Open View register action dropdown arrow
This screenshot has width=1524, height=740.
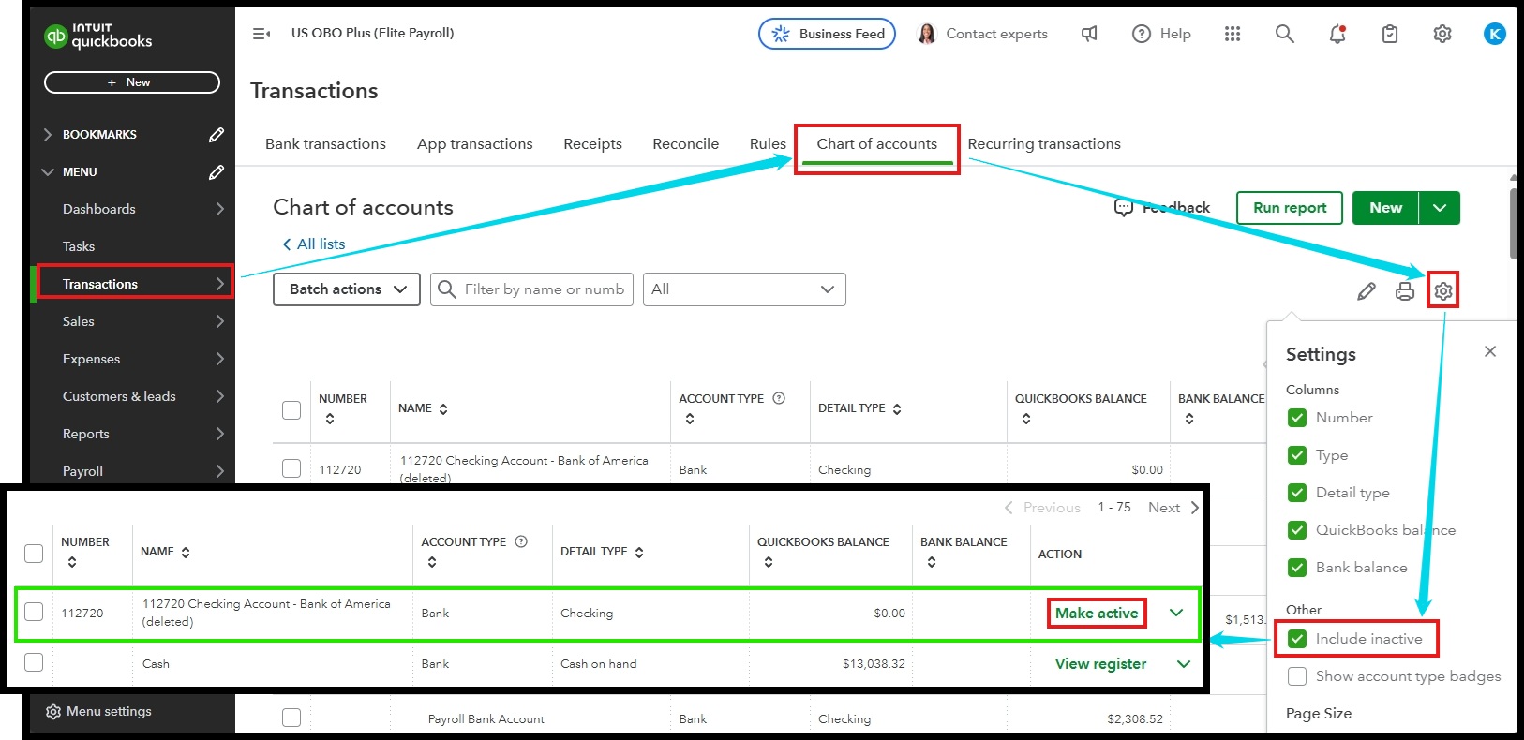click(x=1184, y=663)
